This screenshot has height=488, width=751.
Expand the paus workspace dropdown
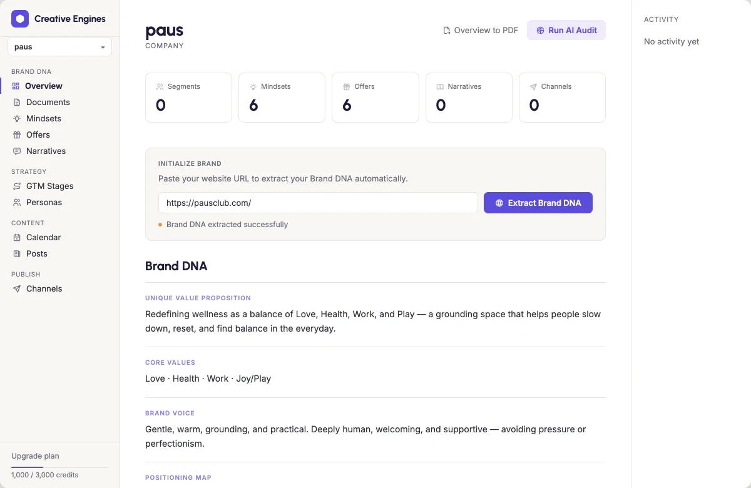59,47
